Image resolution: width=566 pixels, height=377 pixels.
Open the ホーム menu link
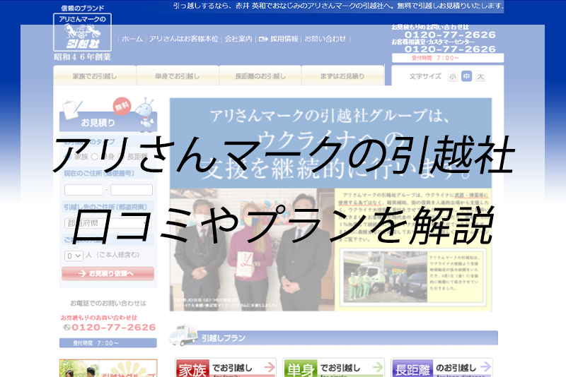tap(132, 39)
